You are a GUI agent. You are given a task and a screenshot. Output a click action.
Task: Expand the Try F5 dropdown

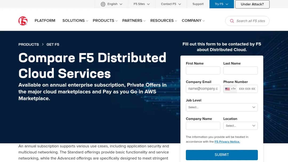[222, 4]
